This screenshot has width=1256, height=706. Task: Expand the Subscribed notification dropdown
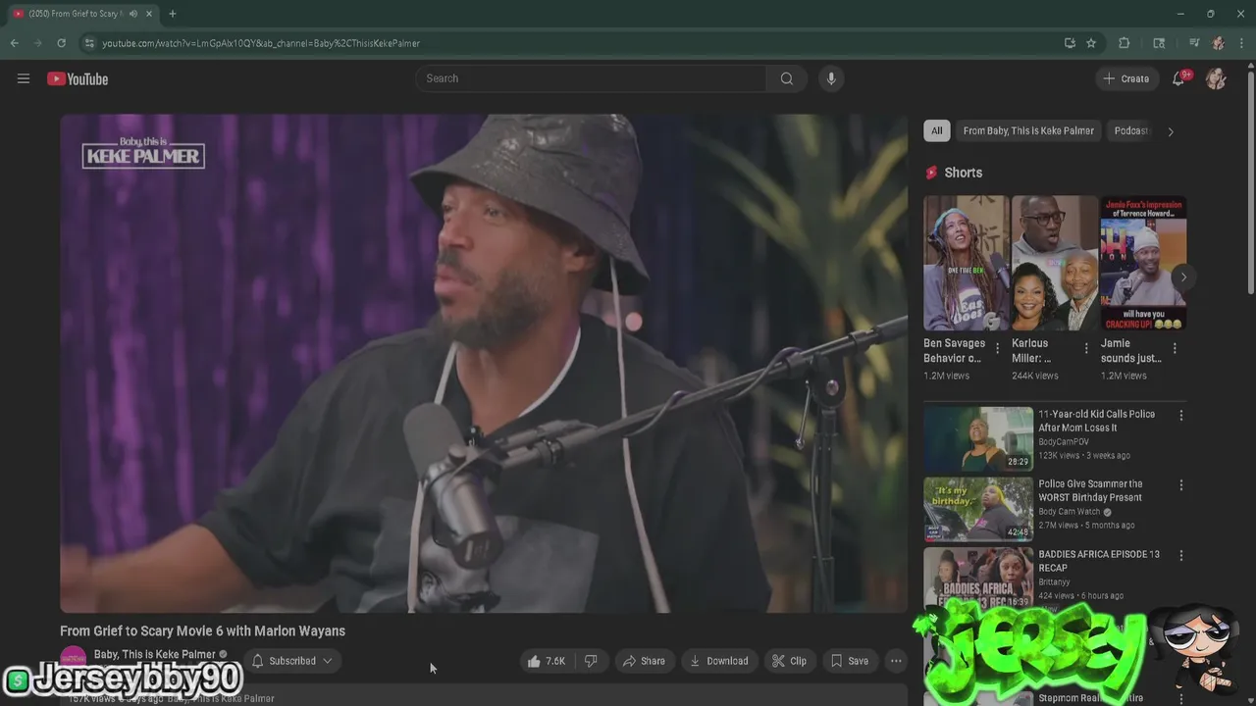[292, 661]
